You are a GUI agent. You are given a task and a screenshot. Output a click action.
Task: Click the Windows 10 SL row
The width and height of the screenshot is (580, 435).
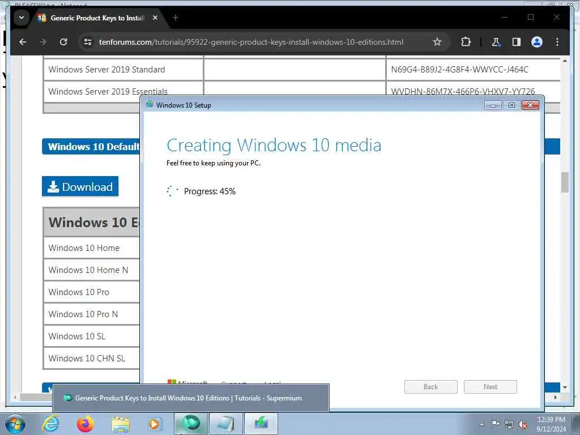point(92,336)
